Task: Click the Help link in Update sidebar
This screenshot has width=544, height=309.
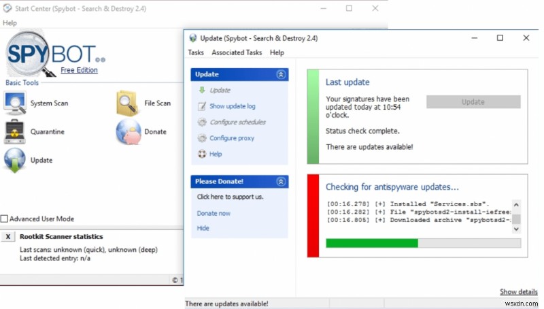Action: click(x=216, y=154)
